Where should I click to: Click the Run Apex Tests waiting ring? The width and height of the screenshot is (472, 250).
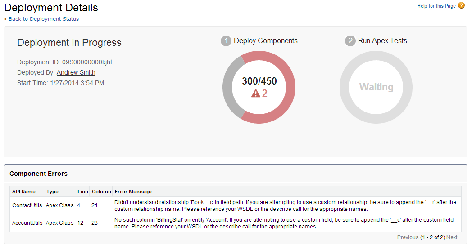coord(376,87)
